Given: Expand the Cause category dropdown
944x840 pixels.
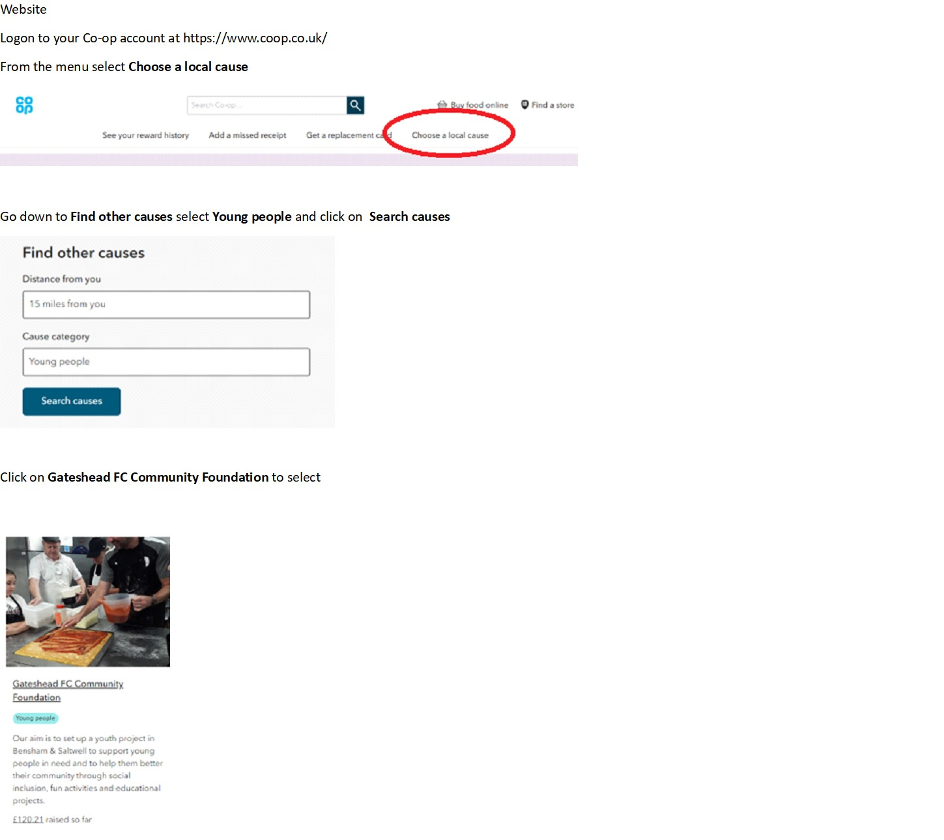Looking at the screenshot, I should 166,362.
